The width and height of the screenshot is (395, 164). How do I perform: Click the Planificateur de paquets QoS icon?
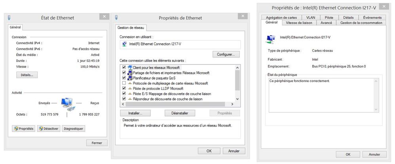(129, 78)
